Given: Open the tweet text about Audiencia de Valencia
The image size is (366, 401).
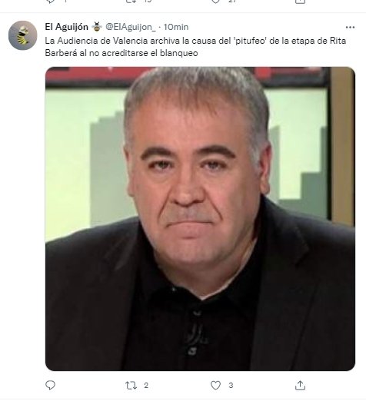Looking at the screenshot, I should [x=195, y=47].
